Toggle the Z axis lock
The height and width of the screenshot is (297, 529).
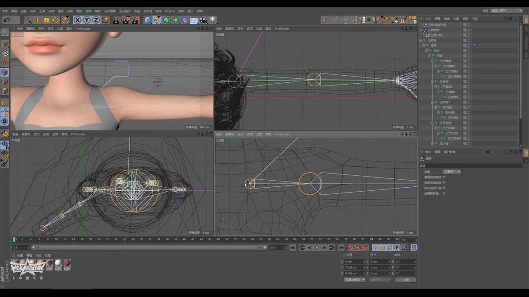pyautogui.click(x=96, y=20)
